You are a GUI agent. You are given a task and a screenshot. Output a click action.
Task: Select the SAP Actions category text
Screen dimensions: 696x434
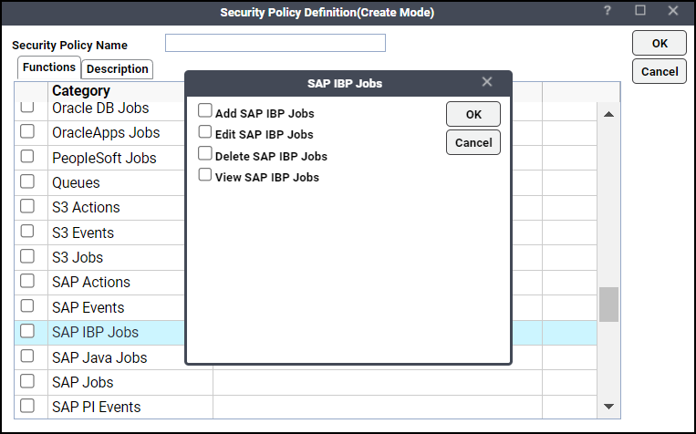(x=91, y=283)
